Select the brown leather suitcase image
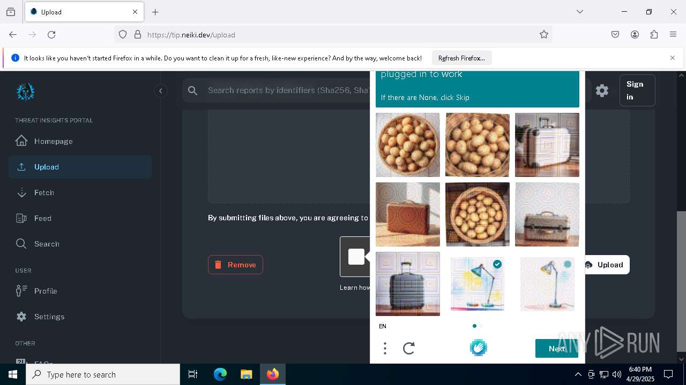Screen dimensions: 686x385 [x=408, y=214]
